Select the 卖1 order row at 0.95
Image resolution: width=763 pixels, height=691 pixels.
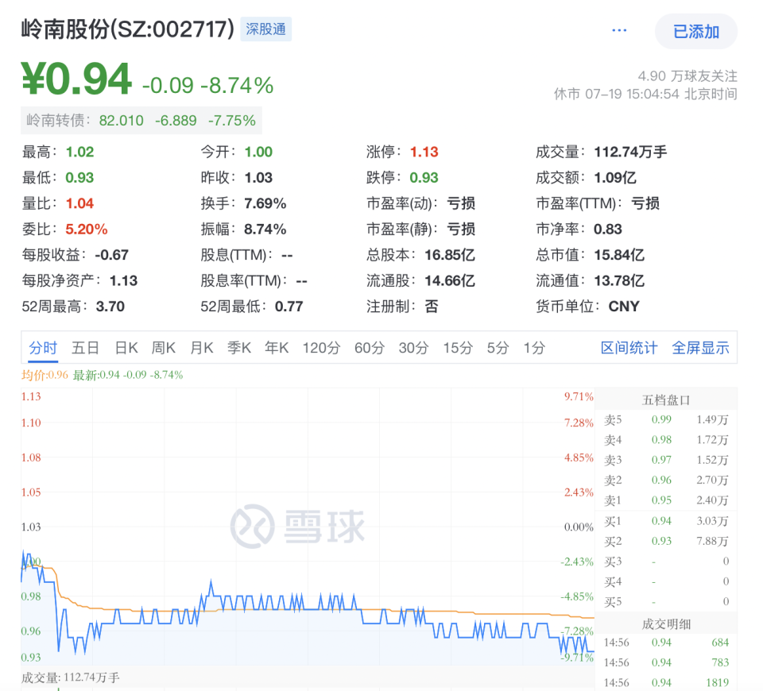(666, 500)
